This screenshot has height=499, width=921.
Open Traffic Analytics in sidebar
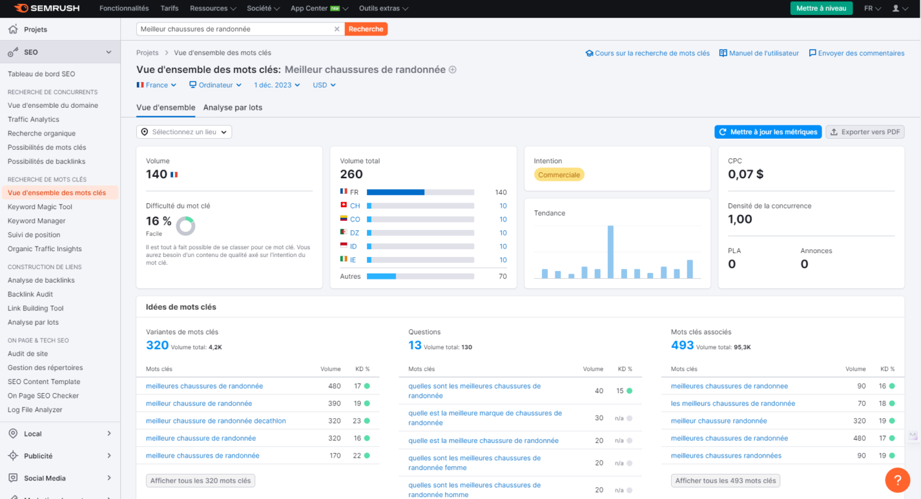pyautogui.click(x=34, y=119)
